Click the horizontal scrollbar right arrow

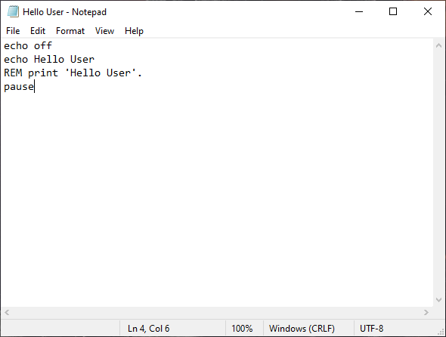(426, 313)
